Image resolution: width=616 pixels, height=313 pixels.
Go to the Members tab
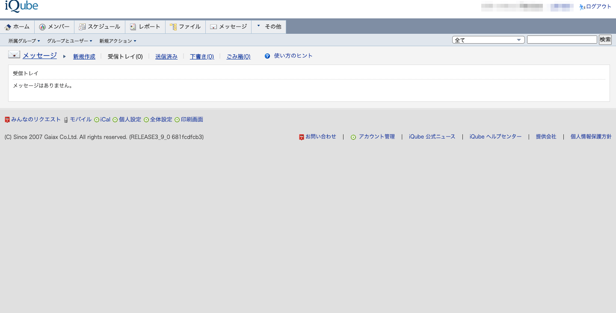[54, 27]
